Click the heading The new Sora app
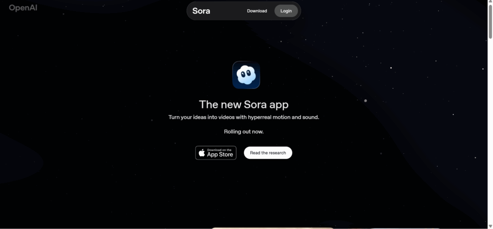 tap(244, 105)
